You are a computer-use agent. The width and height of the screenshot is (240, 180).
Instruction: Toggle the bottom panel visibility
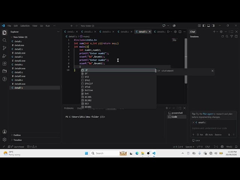[x=208, y=26]
